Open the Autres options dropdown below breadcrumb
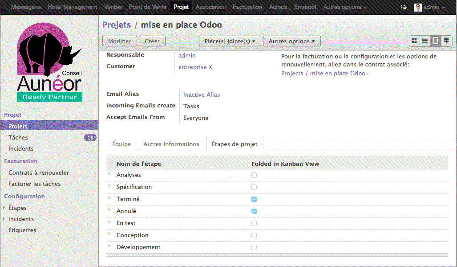Screen dimensions: 457x267 pos(291,41)
